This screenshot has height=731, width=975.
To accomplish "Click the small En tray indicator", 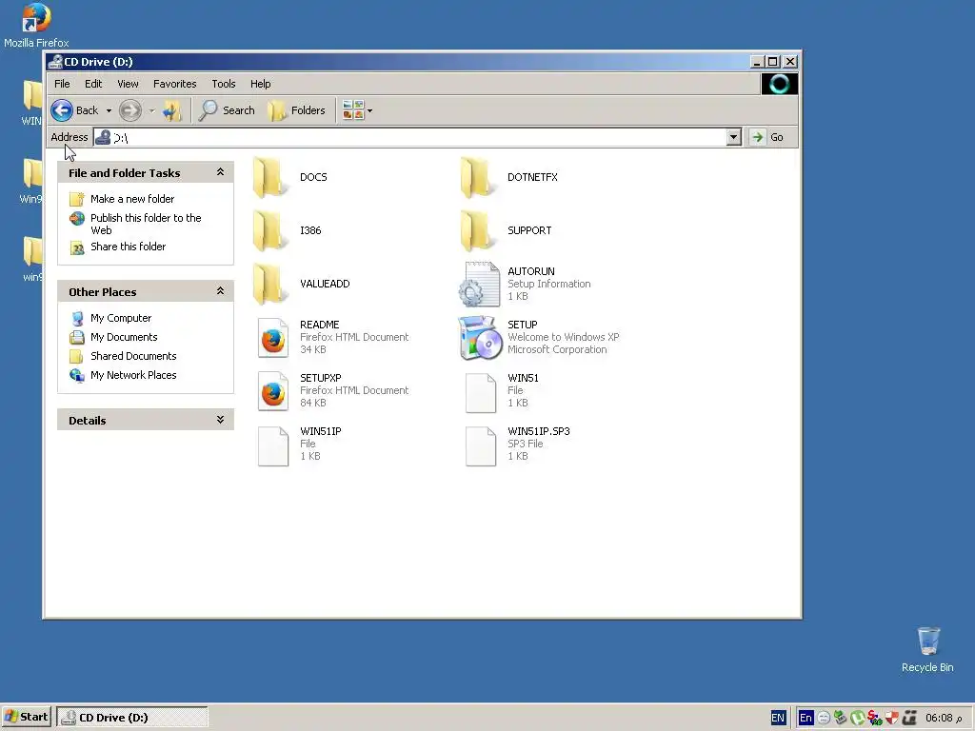I will (x=806, y=718).
